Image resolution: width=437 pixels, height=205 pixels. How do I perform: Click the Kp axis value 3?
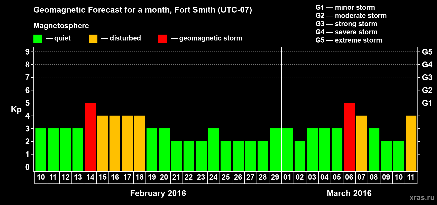(x=28, y=129)
